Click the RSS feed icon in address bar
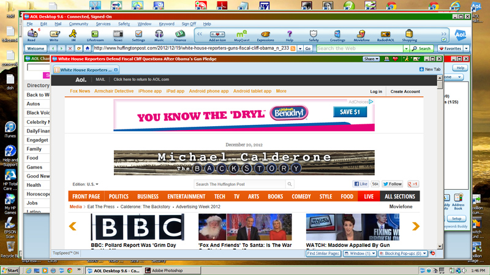 tap(293, 48)
